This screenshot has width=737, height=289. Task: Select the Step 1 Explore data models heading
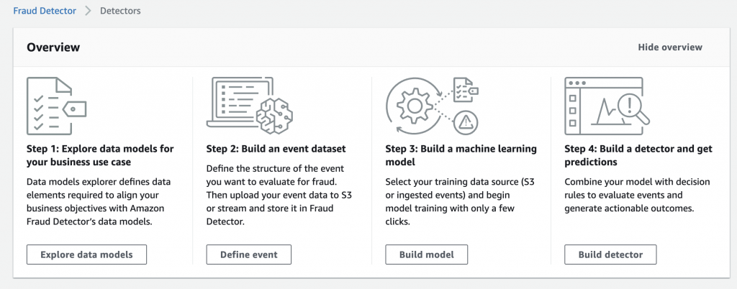click(x=100, y=155)
